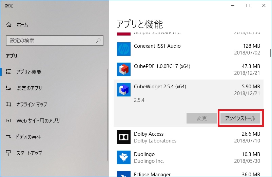Image resolution: width=272 pixels, height=177 pixels.
Task: Click the Web サイト用のアプリ icon
Action: 8,120
